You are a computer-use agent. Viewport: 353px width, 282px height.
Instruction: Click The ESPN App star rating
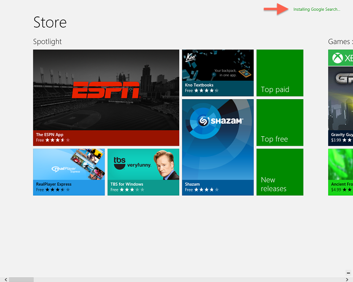(57, 140)
